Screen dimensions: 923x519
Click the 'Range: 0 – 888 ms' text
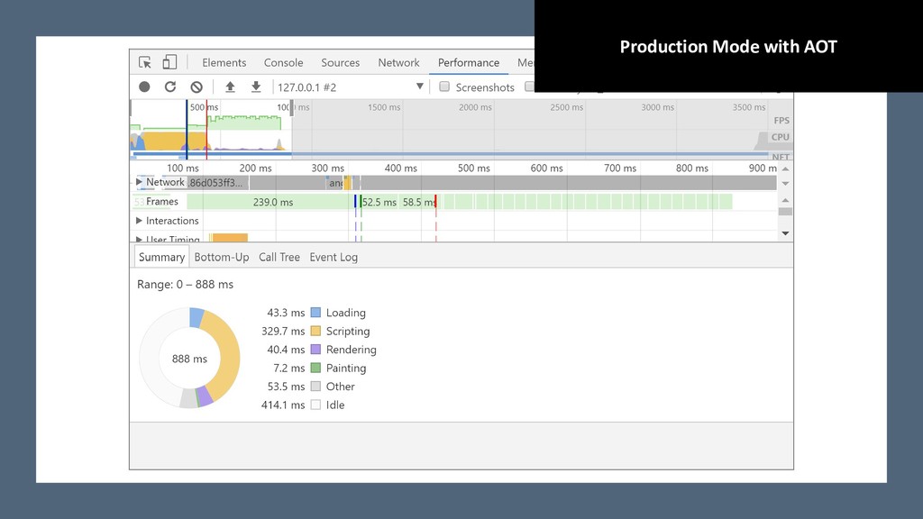click(185, 284)
